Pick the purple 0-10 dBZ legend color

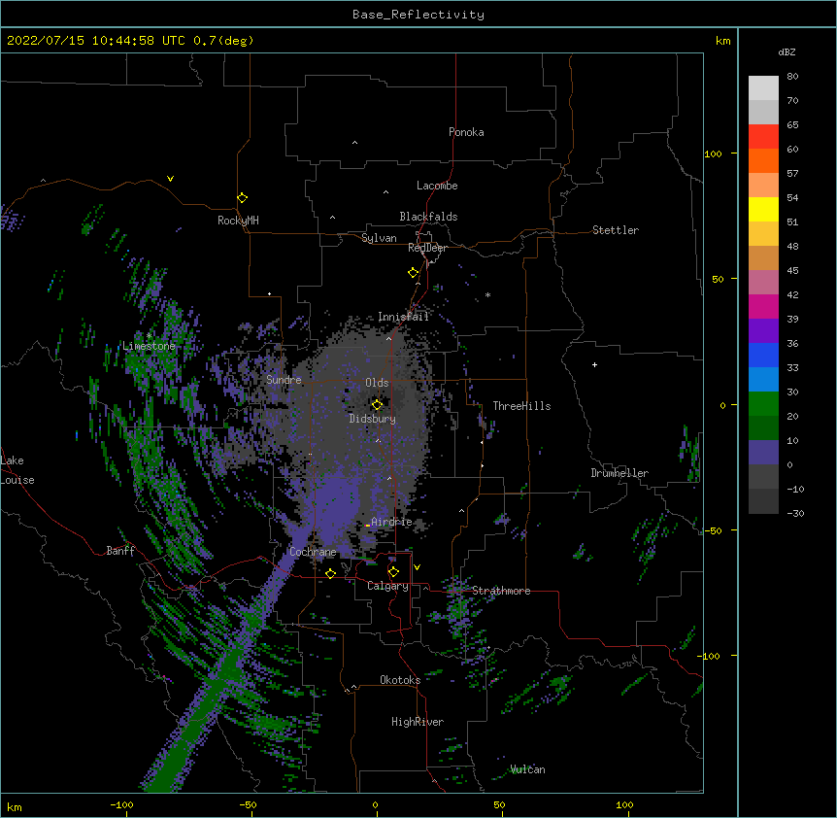(x=763, y=453)
